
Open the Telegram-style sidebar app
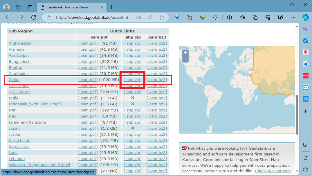click(x=305, y=64)
